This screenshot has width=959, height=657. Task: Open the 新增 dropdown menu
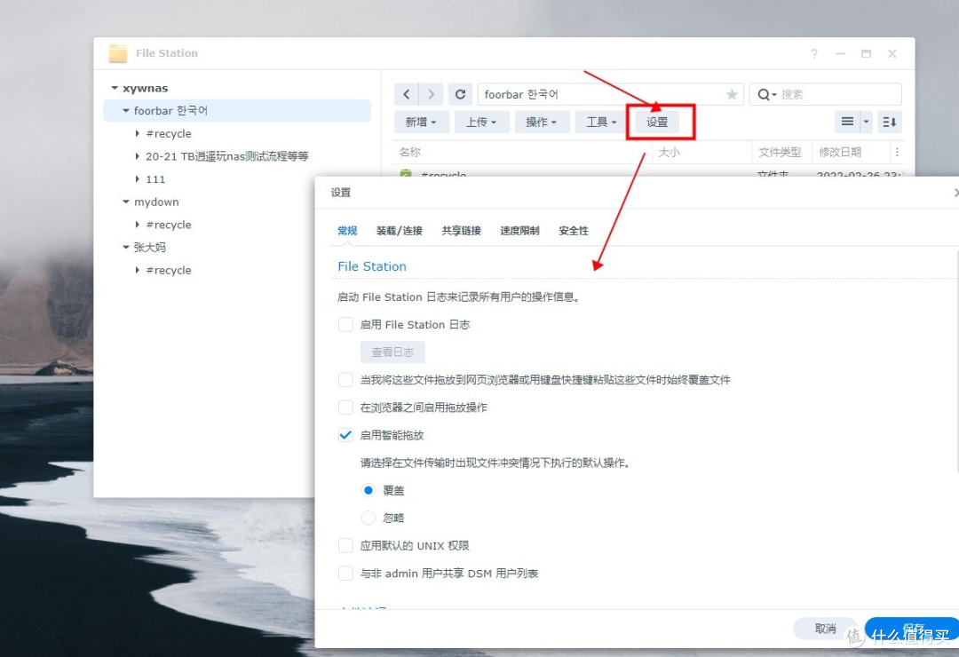422,122
